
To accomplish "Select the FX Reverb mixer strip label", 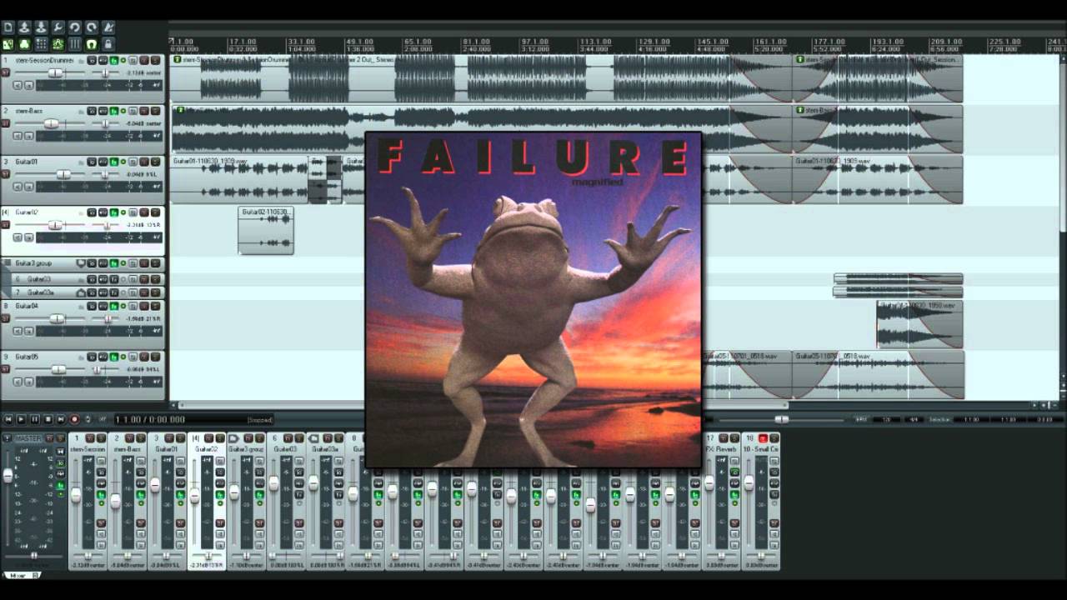I will click(719, 449).
